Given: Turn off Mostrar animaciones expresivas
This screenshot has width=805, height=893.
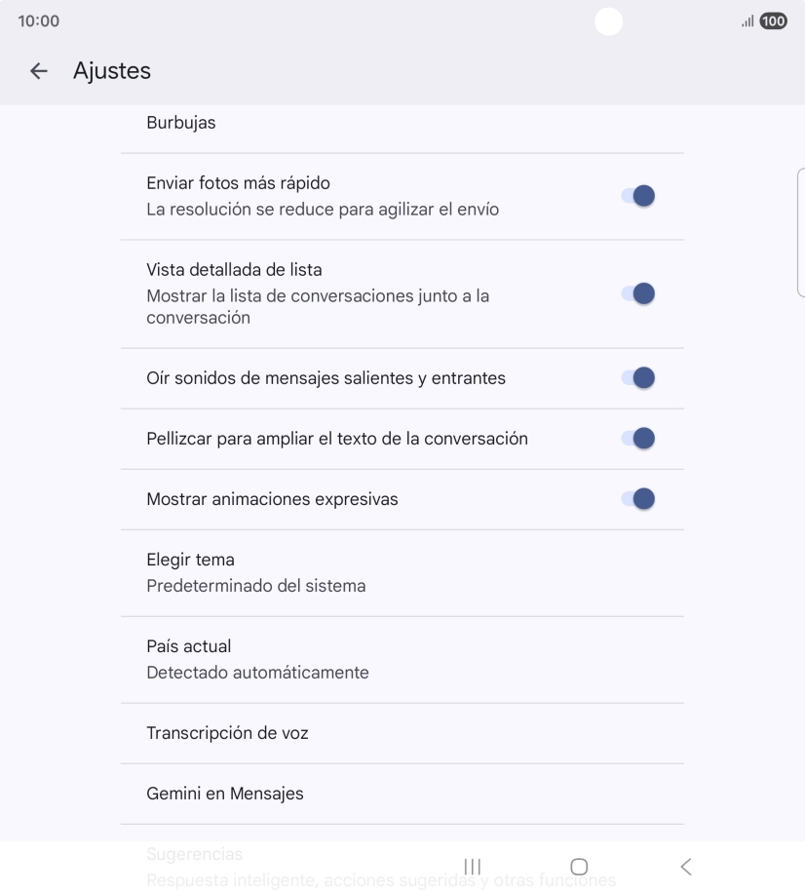Looking at the screenshot, I should pos(639,498).
